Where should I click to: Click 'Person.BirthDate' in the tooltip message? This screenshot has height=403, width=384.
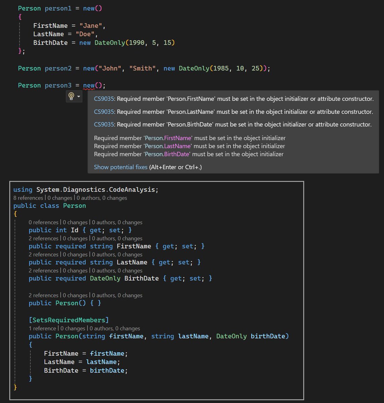point(167,154)
